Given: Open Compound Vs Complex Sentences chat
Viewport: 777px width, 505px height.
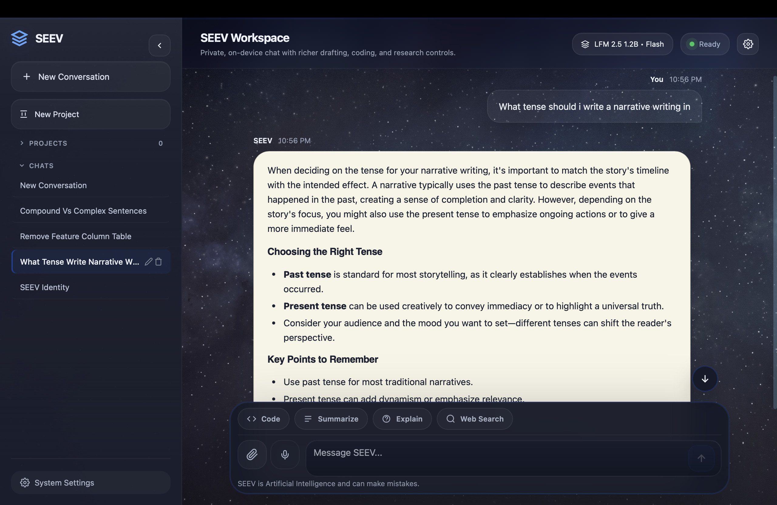Looking at the screenshot, I should (90, 211).
